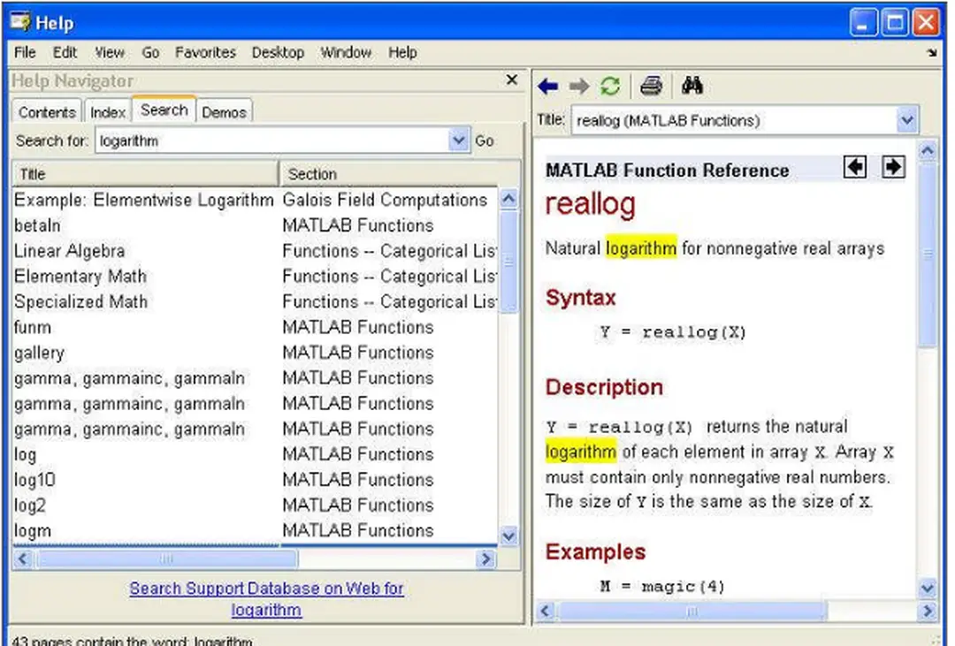Expand the Desktop menu

[x=278, y=53]
